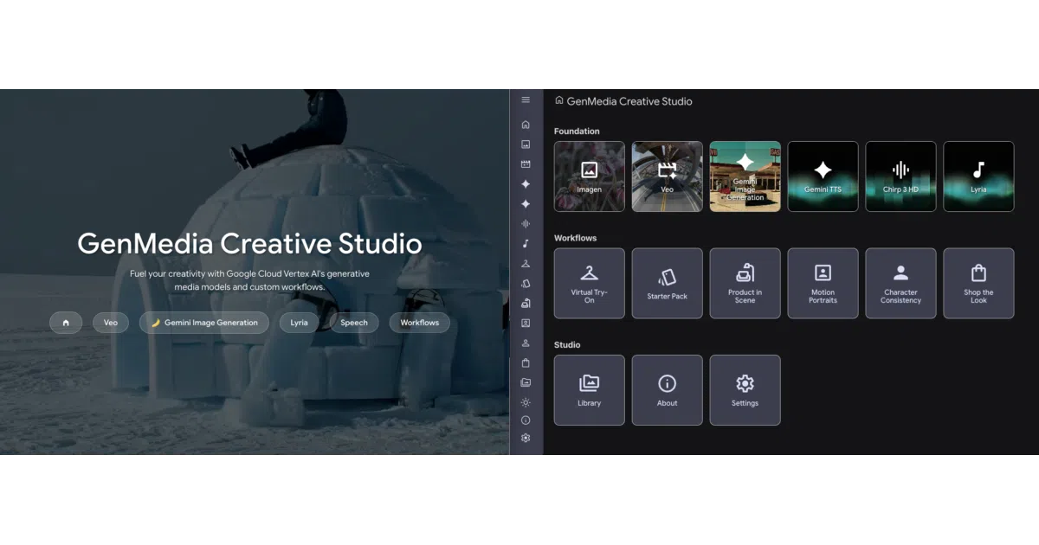Image resolution: width=1039 pixels, height=545 pixels.
Task: Click the Veo pill on the landing page
Action: 111,323
